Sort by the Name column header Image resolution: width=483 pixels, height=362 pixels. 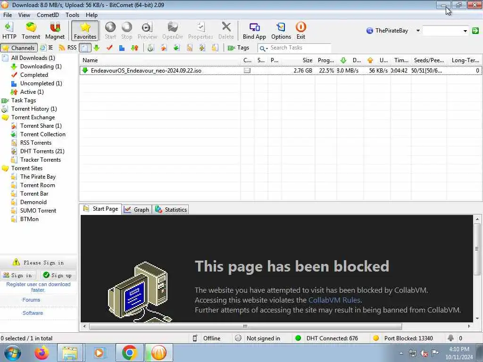[160, 60]
